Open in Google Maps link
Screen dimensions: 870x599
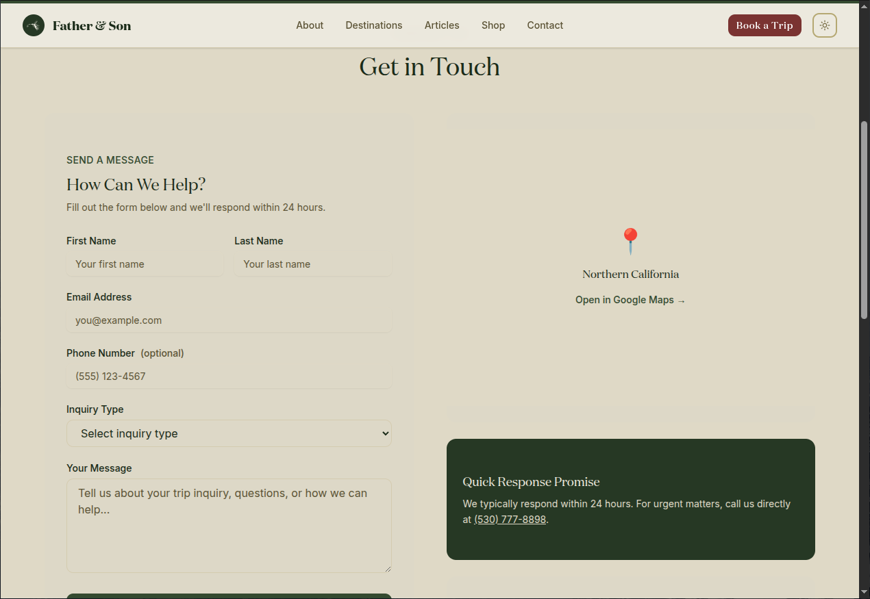(x=630, y=300)
